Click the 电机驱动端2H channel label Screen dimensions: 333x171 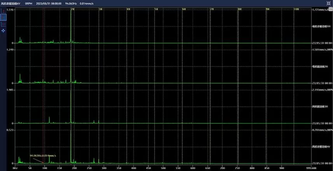(x=321, y=66)
